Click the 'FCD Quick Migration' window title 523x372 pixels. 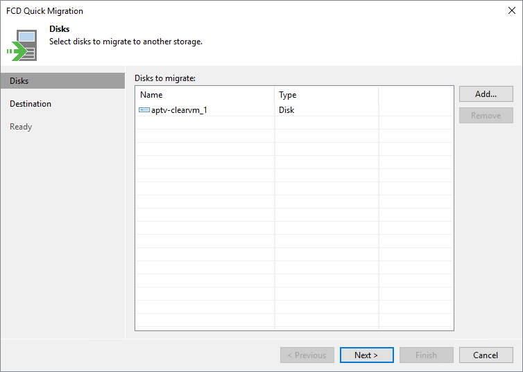pos(44,11)
